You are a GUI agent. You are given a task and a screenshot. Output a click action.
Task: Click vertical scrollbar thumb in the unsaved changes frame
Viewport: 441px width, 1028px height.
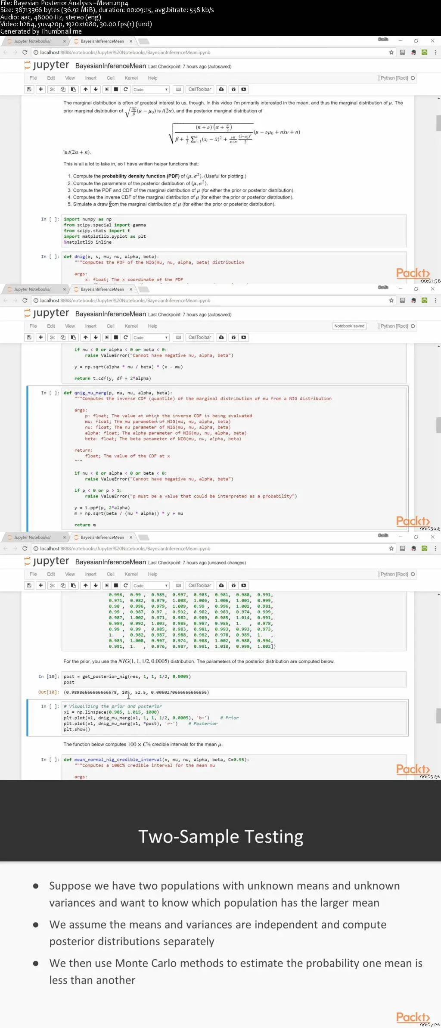click(438, 716)
